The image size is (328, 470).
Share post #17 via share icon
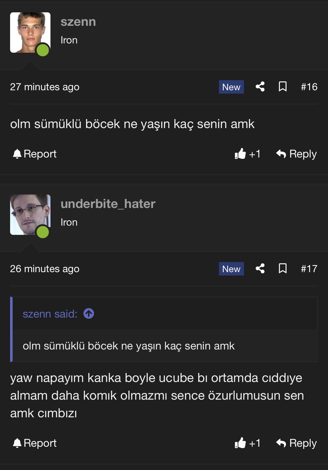pos(260,268)
